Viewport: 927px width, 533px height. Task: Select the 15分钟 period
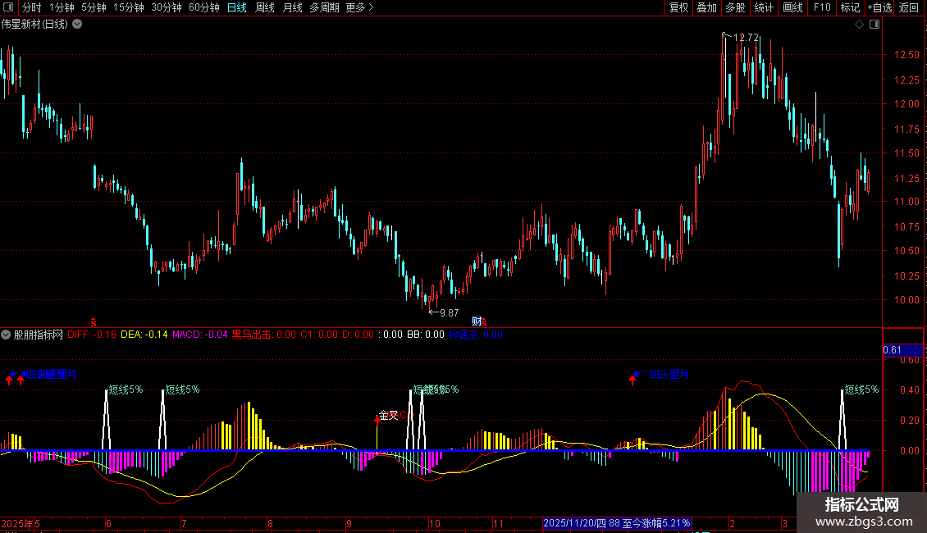pos(128,7)
